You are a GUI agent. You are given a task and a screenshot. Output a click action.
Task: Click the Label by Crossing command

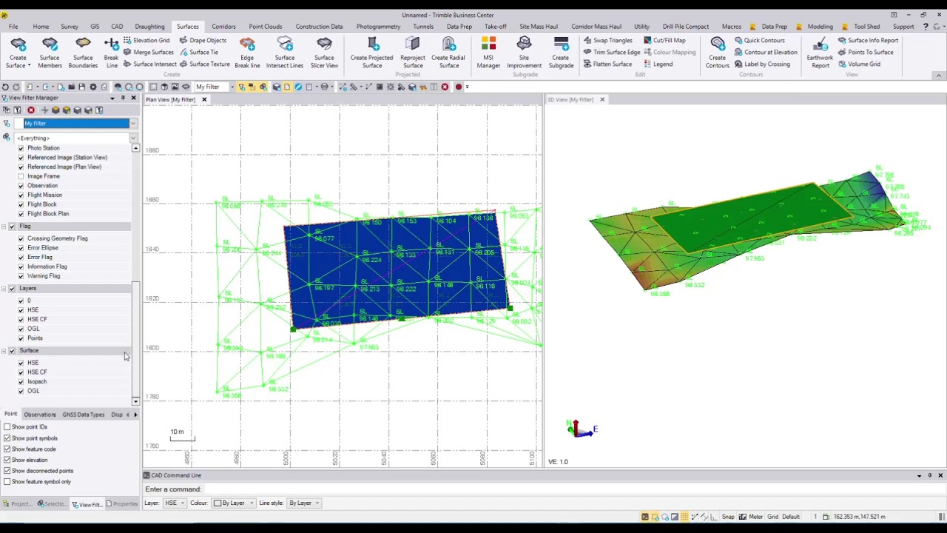[763, 64]
